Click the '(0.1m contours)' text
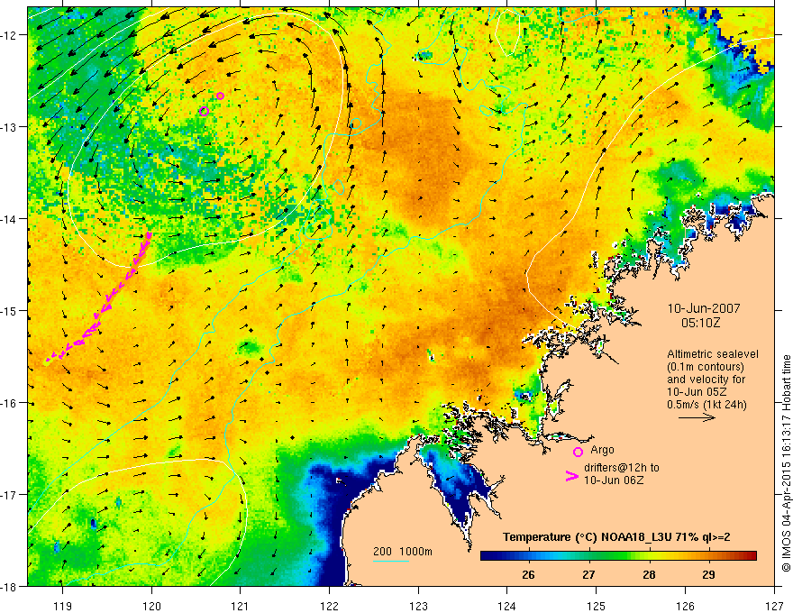Screen dimensions: 793x613 706,367
